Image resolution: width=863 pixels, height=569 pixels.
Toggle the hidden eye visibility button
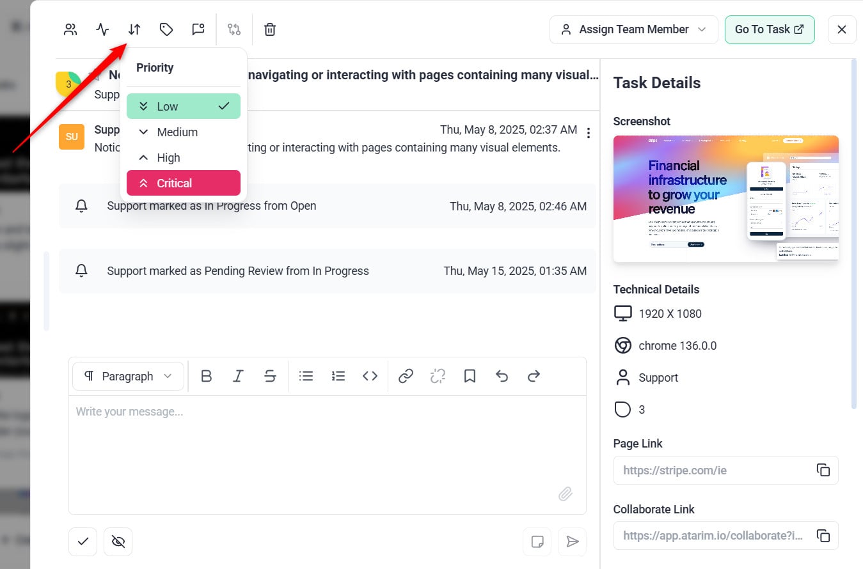click(118, 542)
